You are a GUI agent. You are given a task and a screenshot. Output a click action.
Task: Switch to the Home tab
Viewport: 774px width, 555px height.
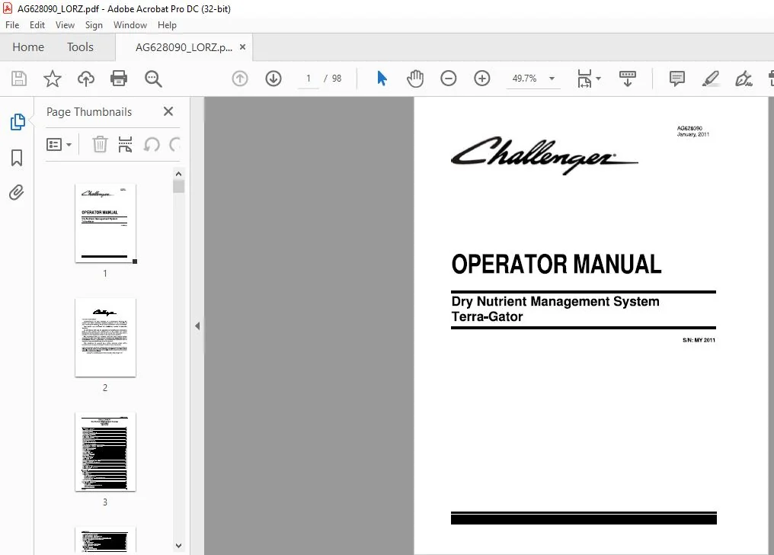28,47
